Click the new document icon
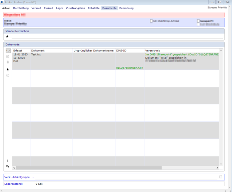 [8, 57]
